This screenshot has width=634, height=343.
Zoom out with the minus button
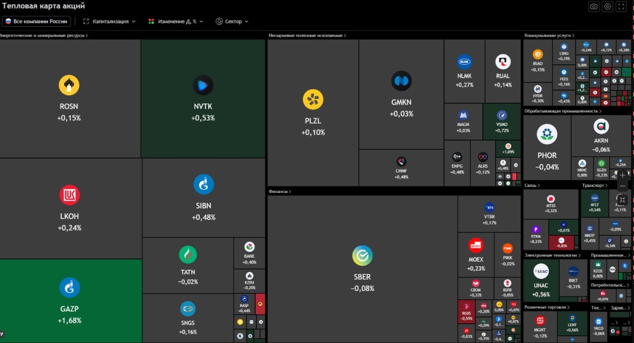click(622, 187)
